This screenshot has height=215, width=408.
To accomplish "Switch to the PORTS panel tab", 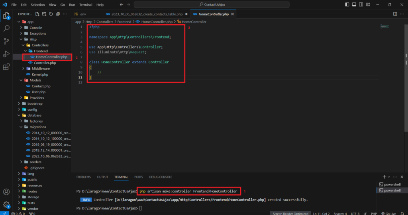I will [138, 177].
